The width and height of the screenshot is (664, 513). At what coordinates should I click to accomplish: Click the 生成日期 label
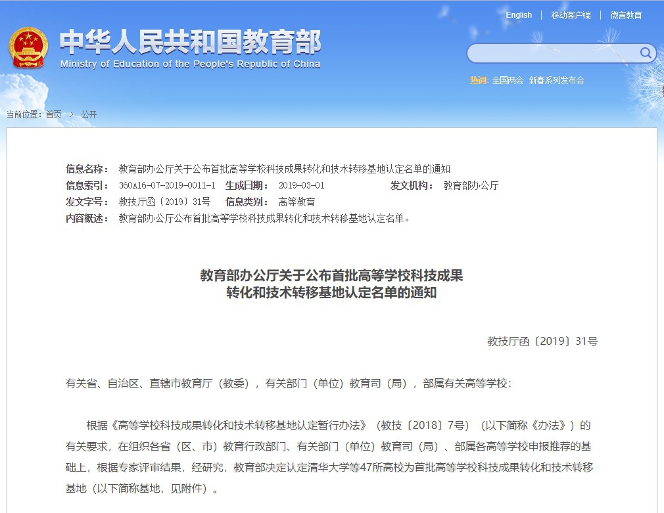pos(247,185)
